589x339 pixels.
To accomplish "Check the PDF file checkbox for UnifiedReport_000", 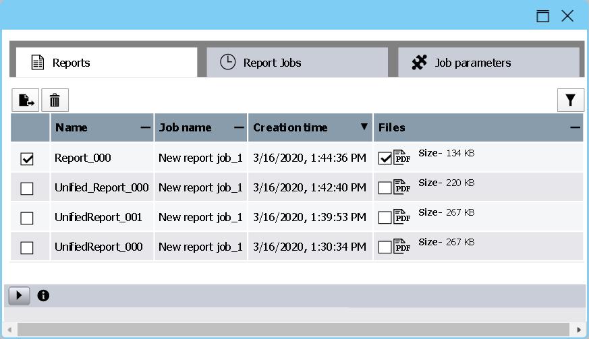I will [x=385, y=247].
